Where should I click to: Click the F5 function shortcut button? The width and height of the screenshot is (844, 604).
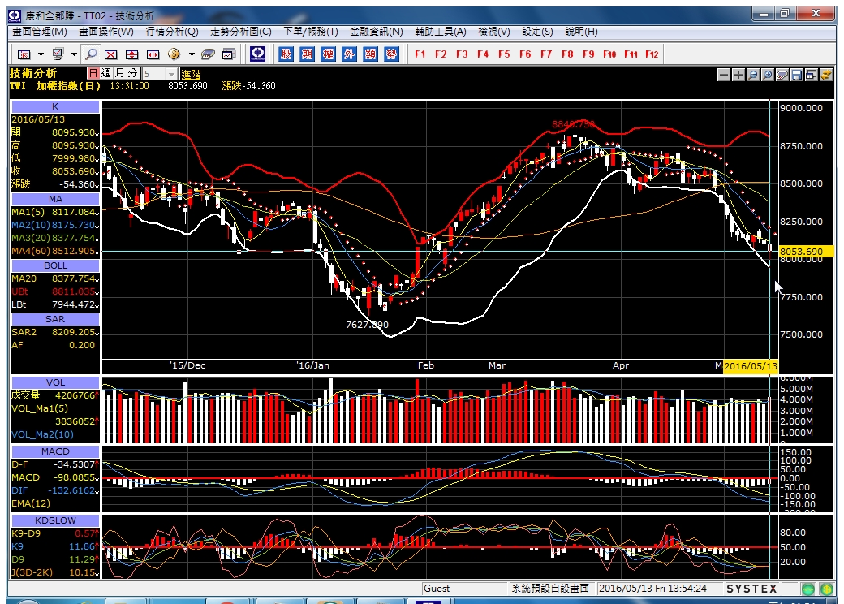(x=504, y=54)
